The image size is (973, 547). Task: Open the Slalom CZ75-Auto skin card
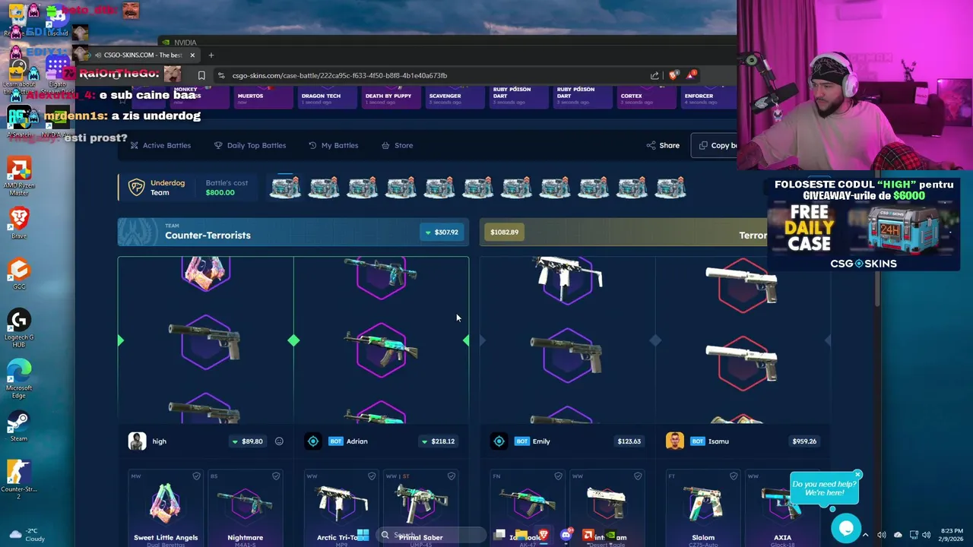[x=703, y=507]
